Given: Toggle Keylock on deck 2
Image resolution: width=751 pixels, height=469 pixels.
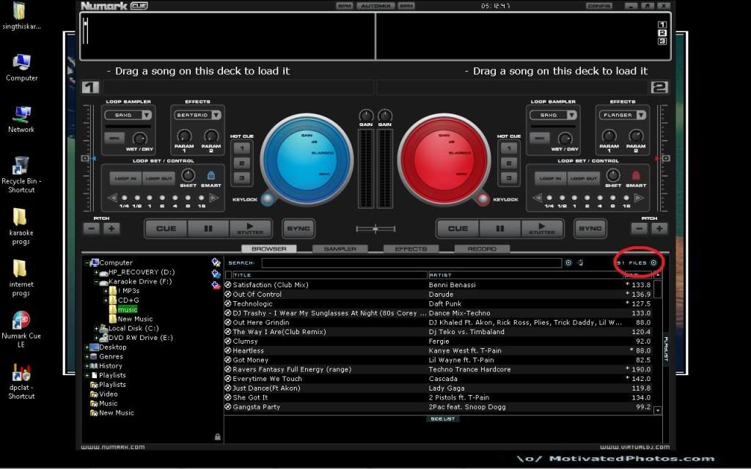Looking at the screenshot, I should tap(483, 199).
